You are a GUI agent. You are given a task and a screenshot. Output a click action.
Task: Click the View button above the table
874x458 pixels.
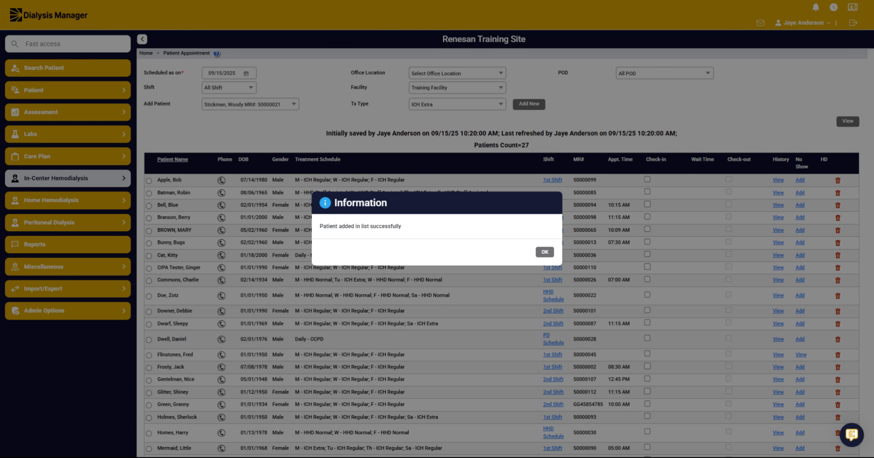(847, 121)
